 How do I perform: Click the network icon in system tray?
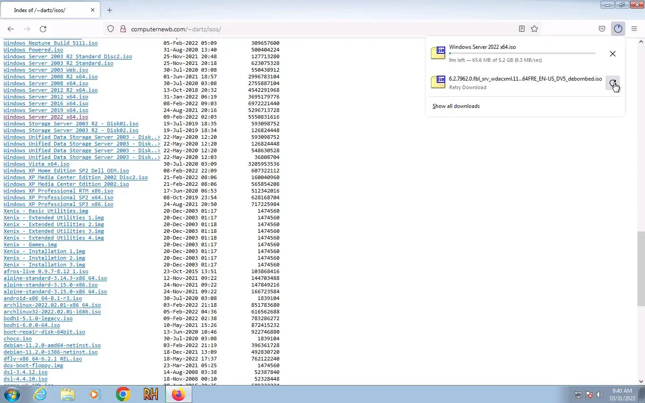point(578,394)
